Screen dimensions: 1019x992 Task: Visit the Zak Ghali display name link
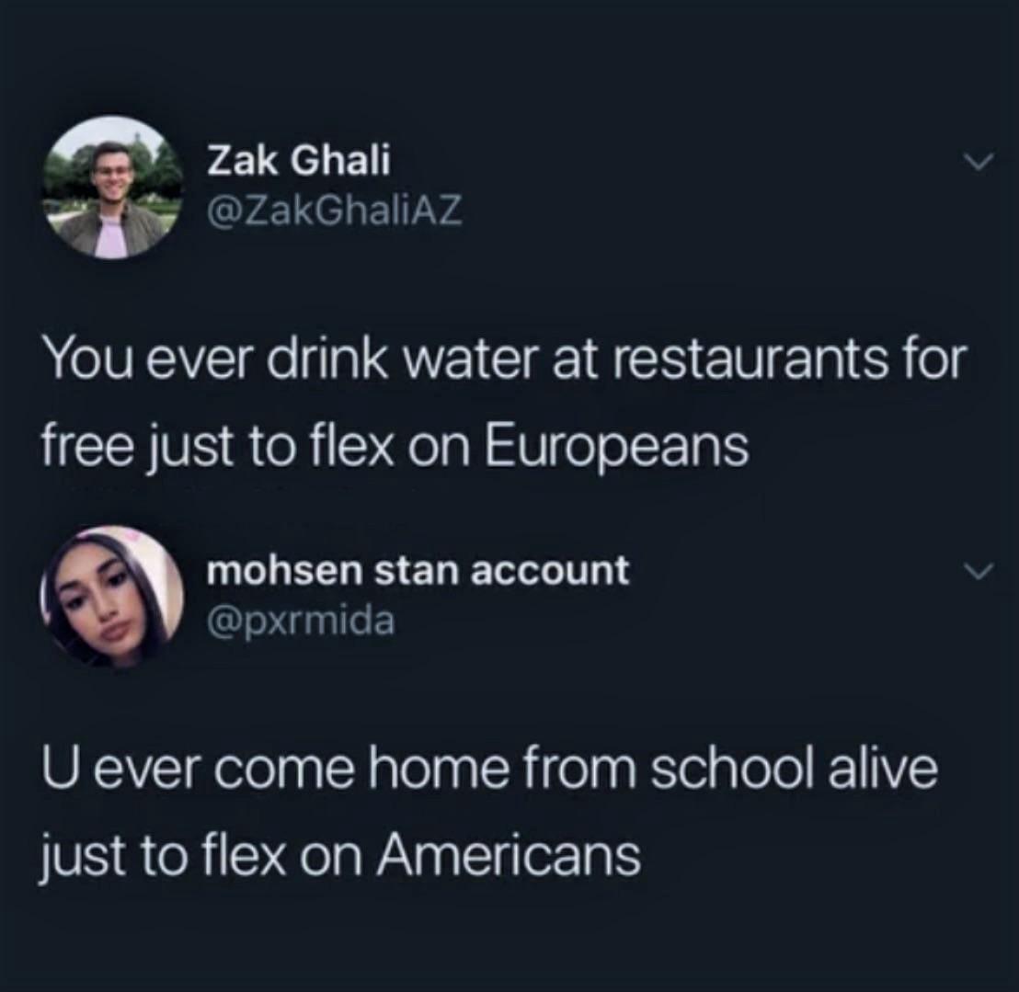299,160
